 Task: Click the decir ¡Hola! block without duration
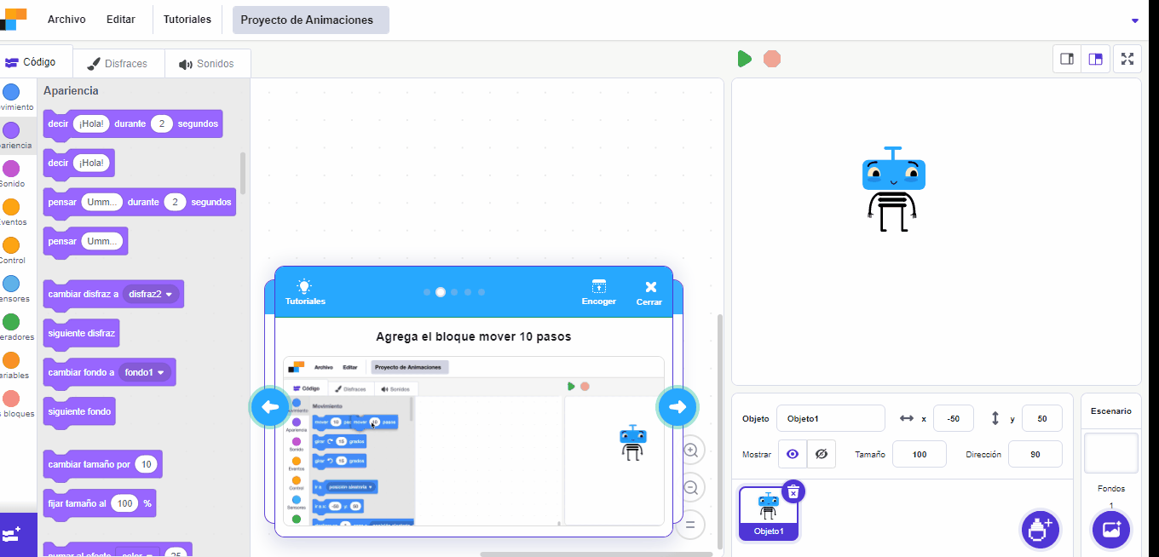78,163
